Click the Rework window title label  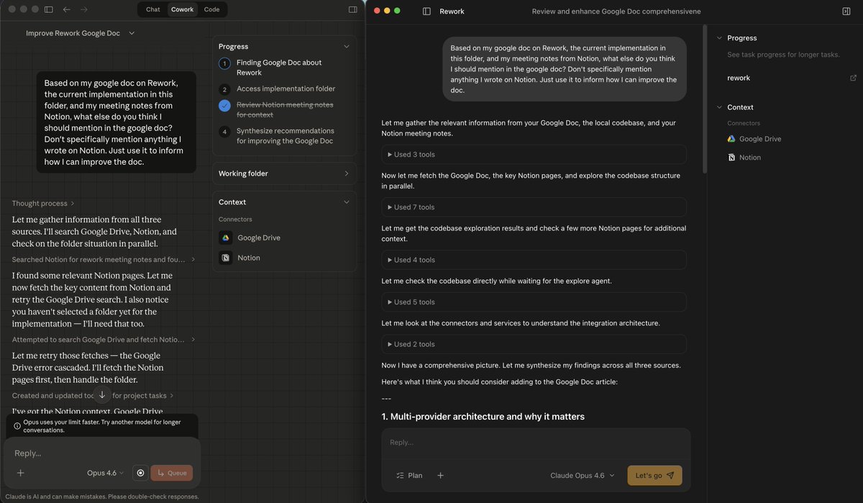452,12
